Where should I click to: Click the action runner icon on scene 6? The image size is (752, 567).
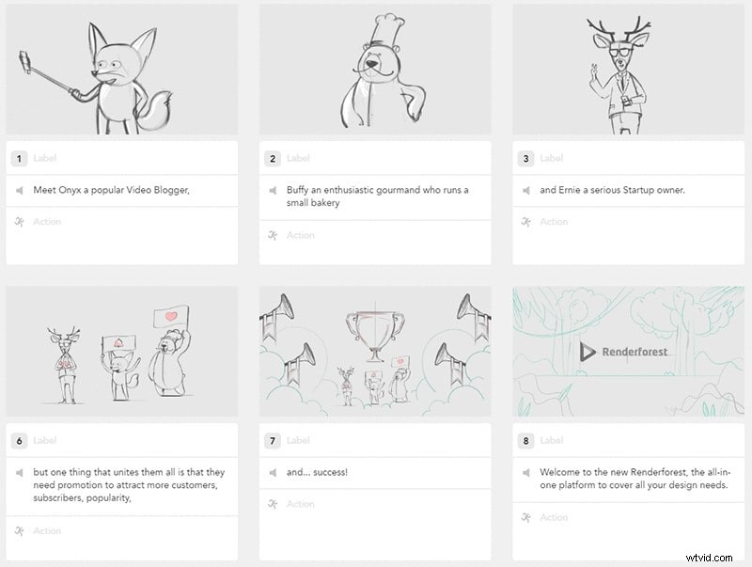click(20, 531)
